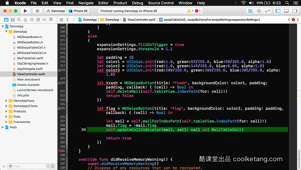Click the error marker at line 234
Viewport: 301px width, 170px height.
tap(59, 151)
